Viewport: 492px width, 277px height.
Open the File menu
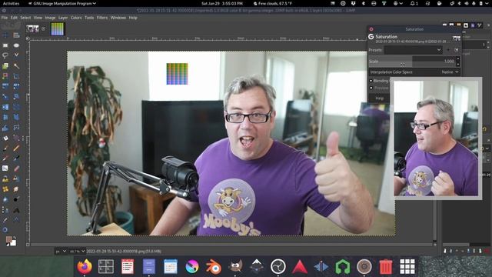[5, 18]
